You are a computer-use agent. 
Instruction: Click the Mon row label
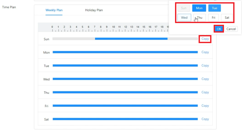[x=46, y=53]
